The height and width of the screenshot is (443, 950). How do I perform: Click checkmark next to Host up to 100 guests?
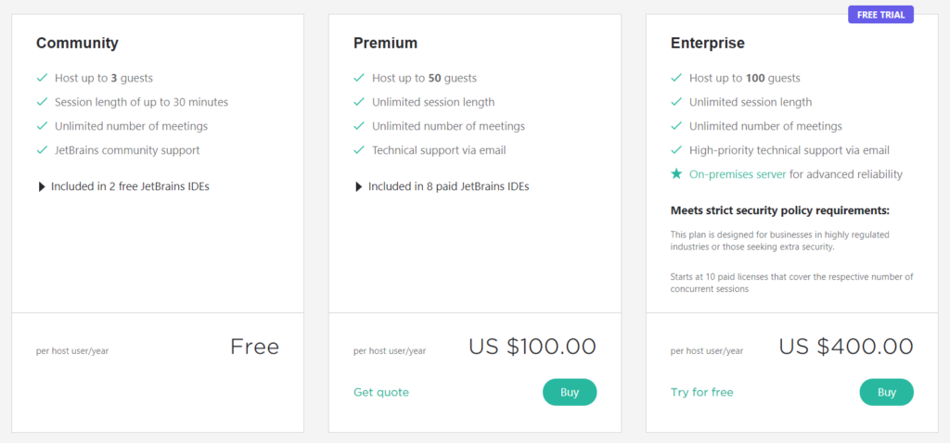coord(676,78)
